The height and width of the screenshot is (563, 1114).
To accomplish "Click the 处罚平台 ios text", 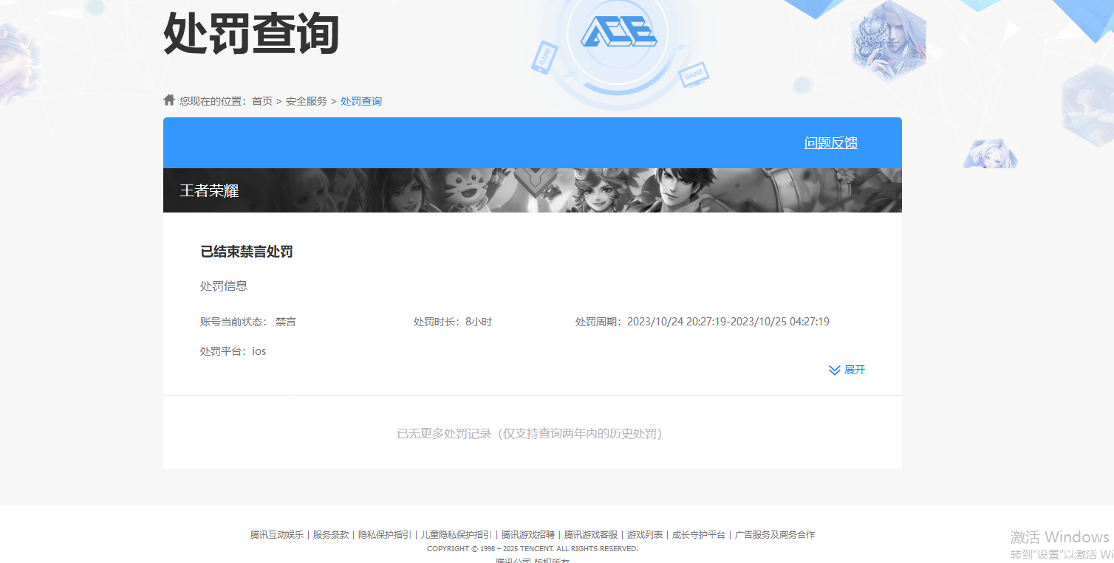I will (x=233, y=351).
